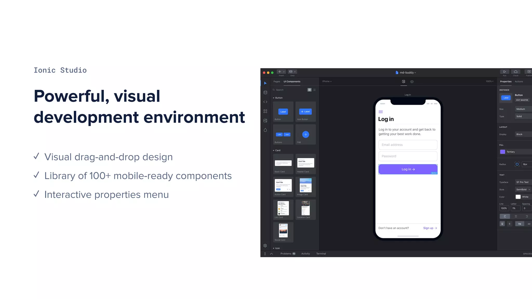The height and width of the screenshot is (299, 532).
Task: Click the Cloud icon in toolbar
Action: tap(516, 72)
